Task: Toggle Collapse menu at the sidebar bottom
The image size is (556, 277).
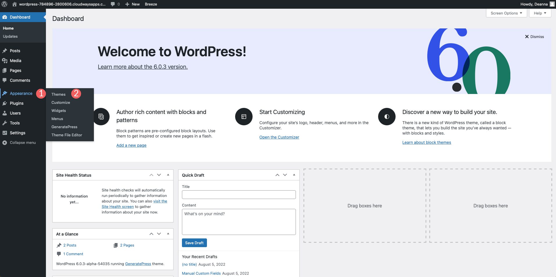Action: pyautogui.click(x=4, y=142)
